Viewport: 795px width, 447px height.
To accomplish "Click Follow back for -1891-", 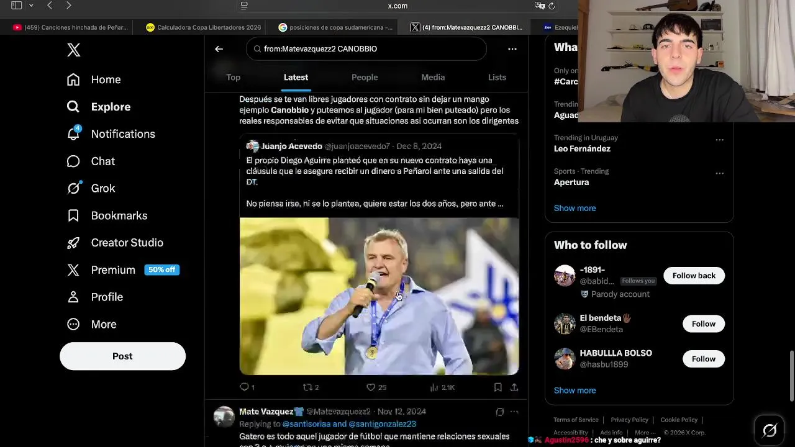I will pos(694,276).
